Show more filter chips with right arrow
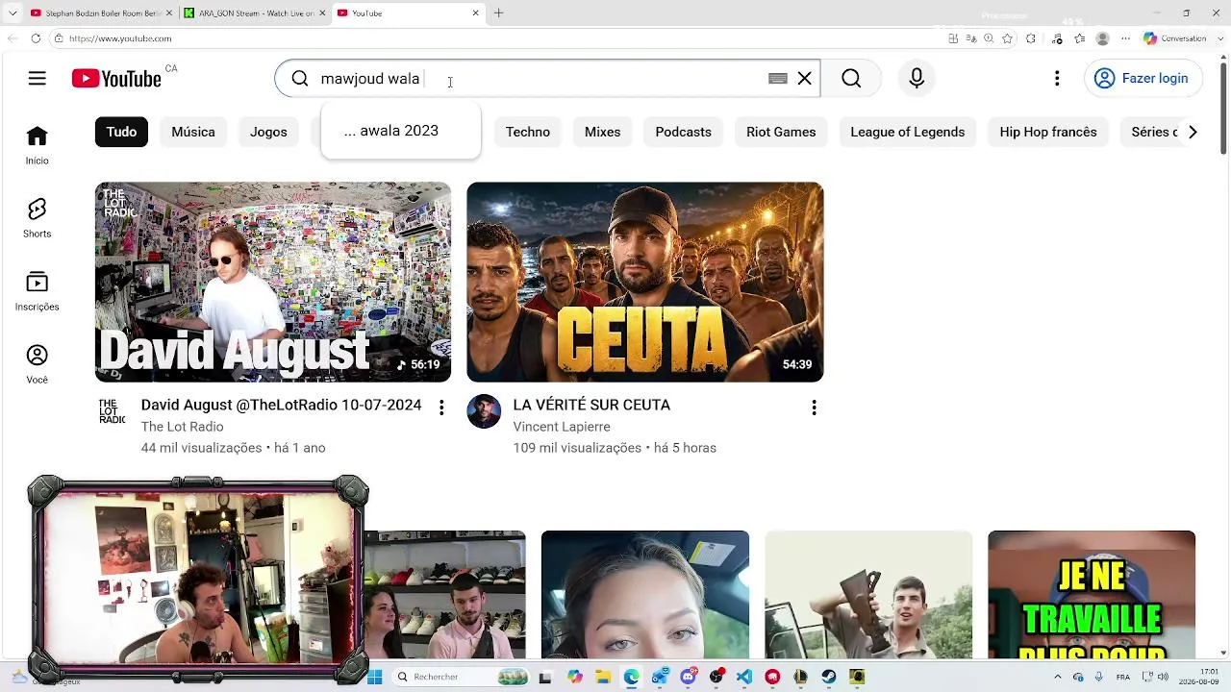Image resolution: width=1231 pixels, height=692 pixels. click(x=1193, y=132)
